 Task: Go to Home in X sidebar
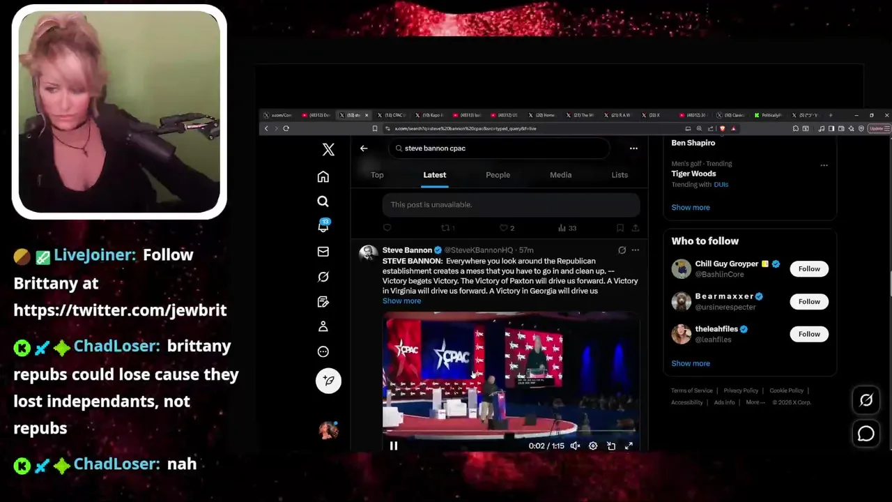(323, 177)
